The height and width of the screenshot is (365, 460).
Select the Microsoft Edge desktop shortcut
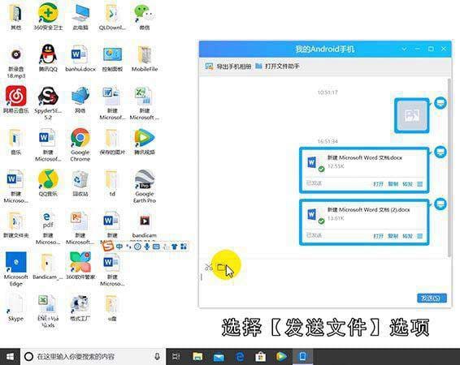pos(15,269)
